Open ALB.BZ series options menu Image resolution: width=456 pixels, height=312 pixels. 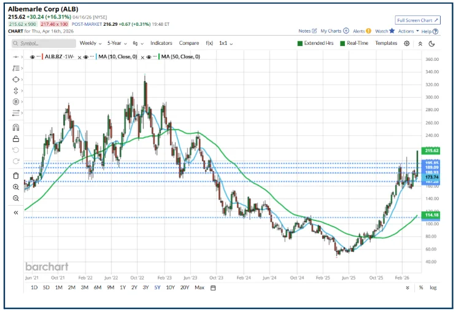[39, 56]
